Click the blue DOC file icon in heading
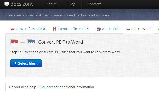The width and height of the screenshot is (159, 91). pyautogui.click(x=31, y=42)
